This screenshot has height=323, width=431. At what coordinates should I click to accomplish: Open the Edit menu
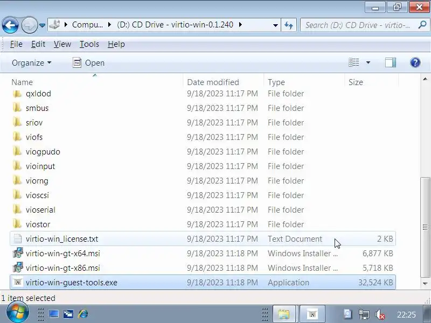[x=38, y=44]
